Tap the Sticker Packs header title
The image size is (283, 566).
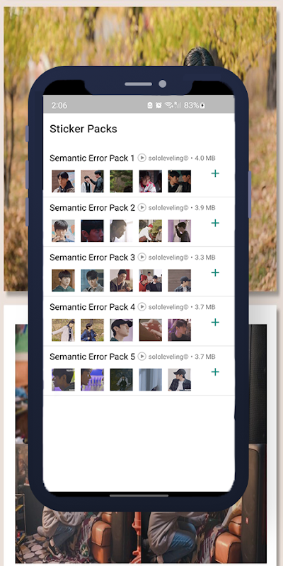click(x=83, y=129)
